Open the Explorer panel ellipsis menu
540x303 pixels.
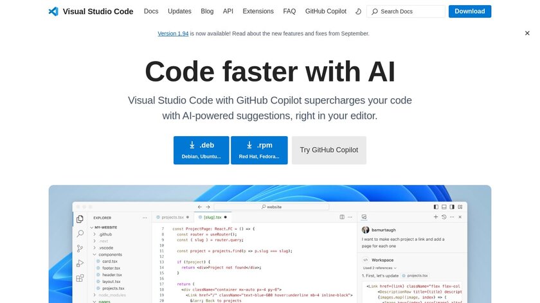[x=145, y=218]
